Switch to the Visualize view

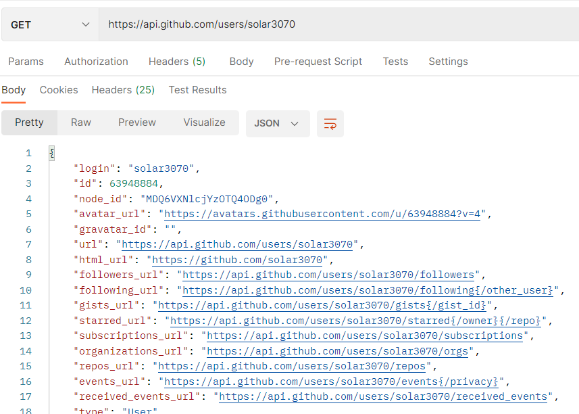(x=204, y=122)
